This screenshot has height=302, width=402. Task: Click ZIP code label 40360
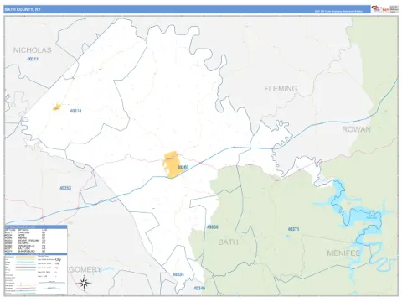coord(183,167)
